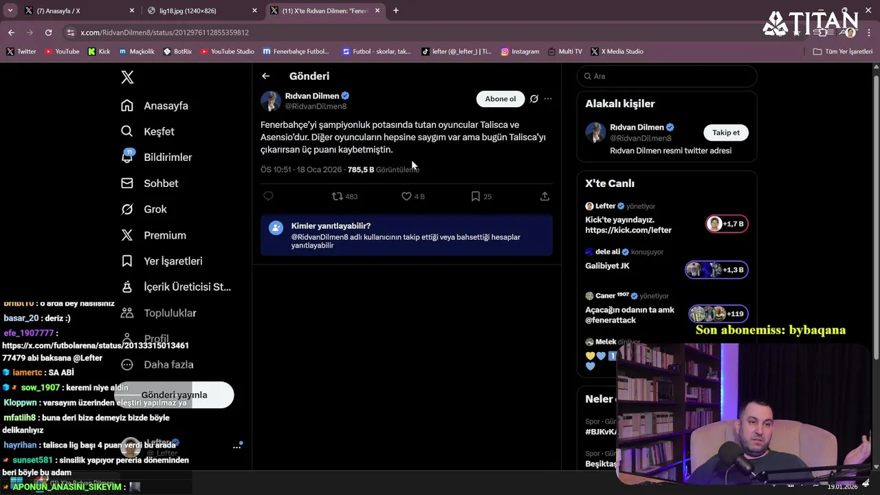Open tab search dropdown arrow
Screen dimensions: 880x495
click(x=10, y=10)
